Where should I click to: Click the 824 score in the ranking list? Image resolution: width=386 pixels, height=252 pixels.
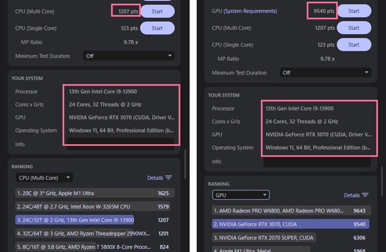coord(164,247)
